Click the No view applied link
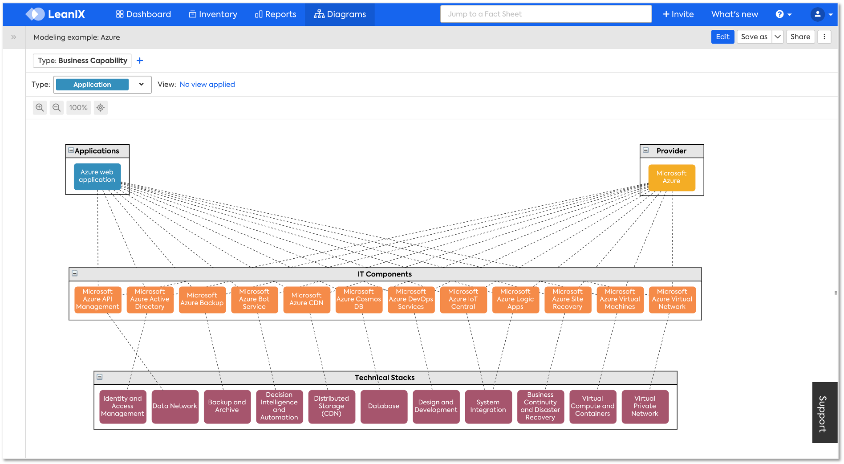 207,85
